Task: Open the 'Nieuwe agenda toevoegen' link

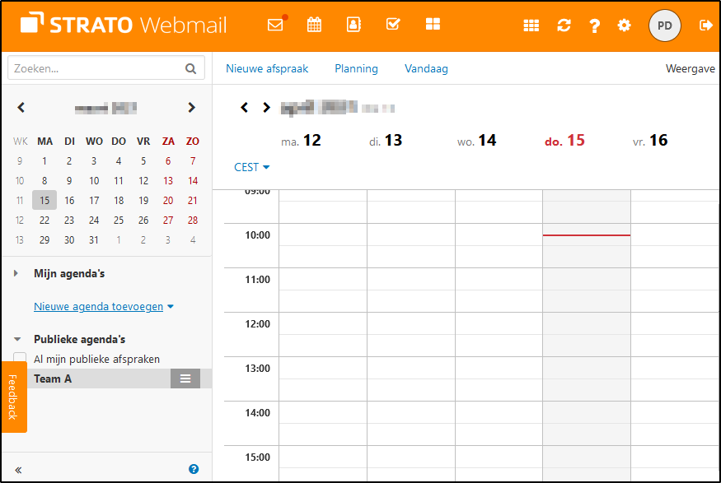Action: [97, 306]
